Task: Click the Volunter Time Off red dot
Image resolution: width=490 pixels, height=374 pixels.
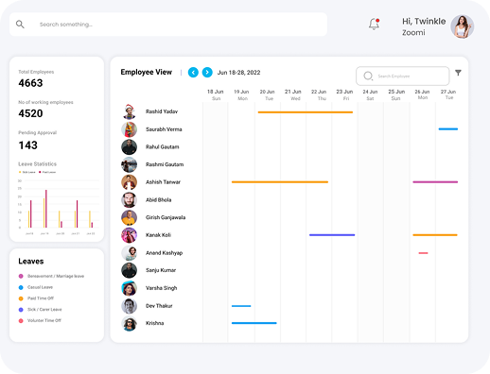Action: [21, 320]
